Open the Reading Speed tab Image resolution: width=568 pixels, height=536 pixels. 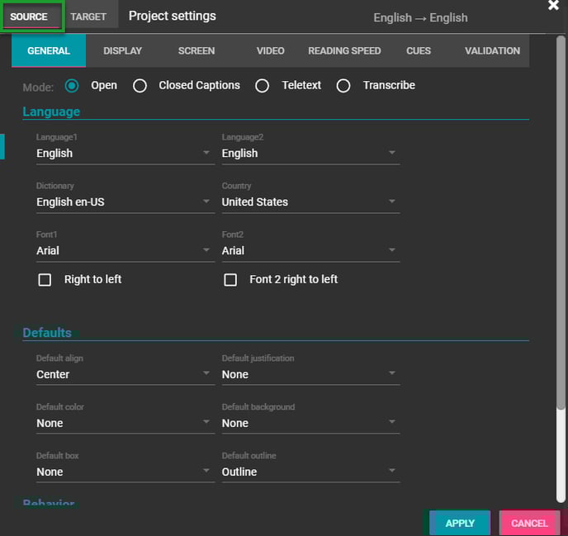(x=344, y=51)
